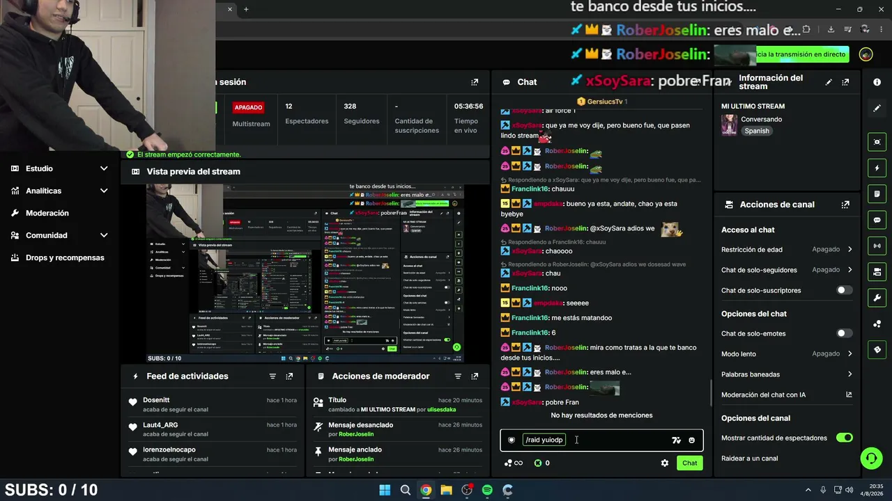Click the chat scrollbar
892x501 pixels.
click(711, 394)
